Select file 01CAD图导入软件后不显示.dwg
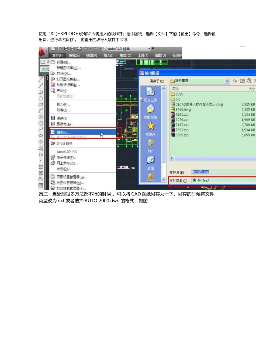Screen dimensions: 256x362 click(197, 105)
